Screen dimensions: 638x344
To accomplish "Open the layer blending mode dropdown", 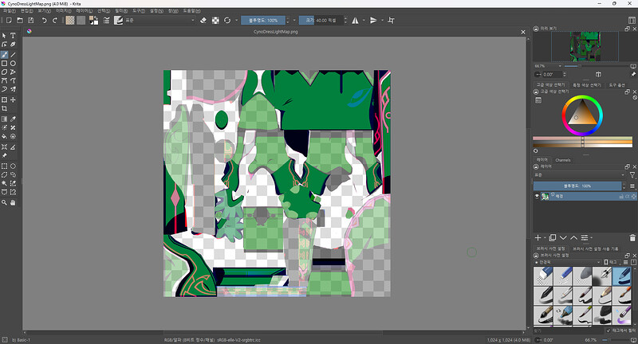I will pyautogui.click(x=580, y=174).
